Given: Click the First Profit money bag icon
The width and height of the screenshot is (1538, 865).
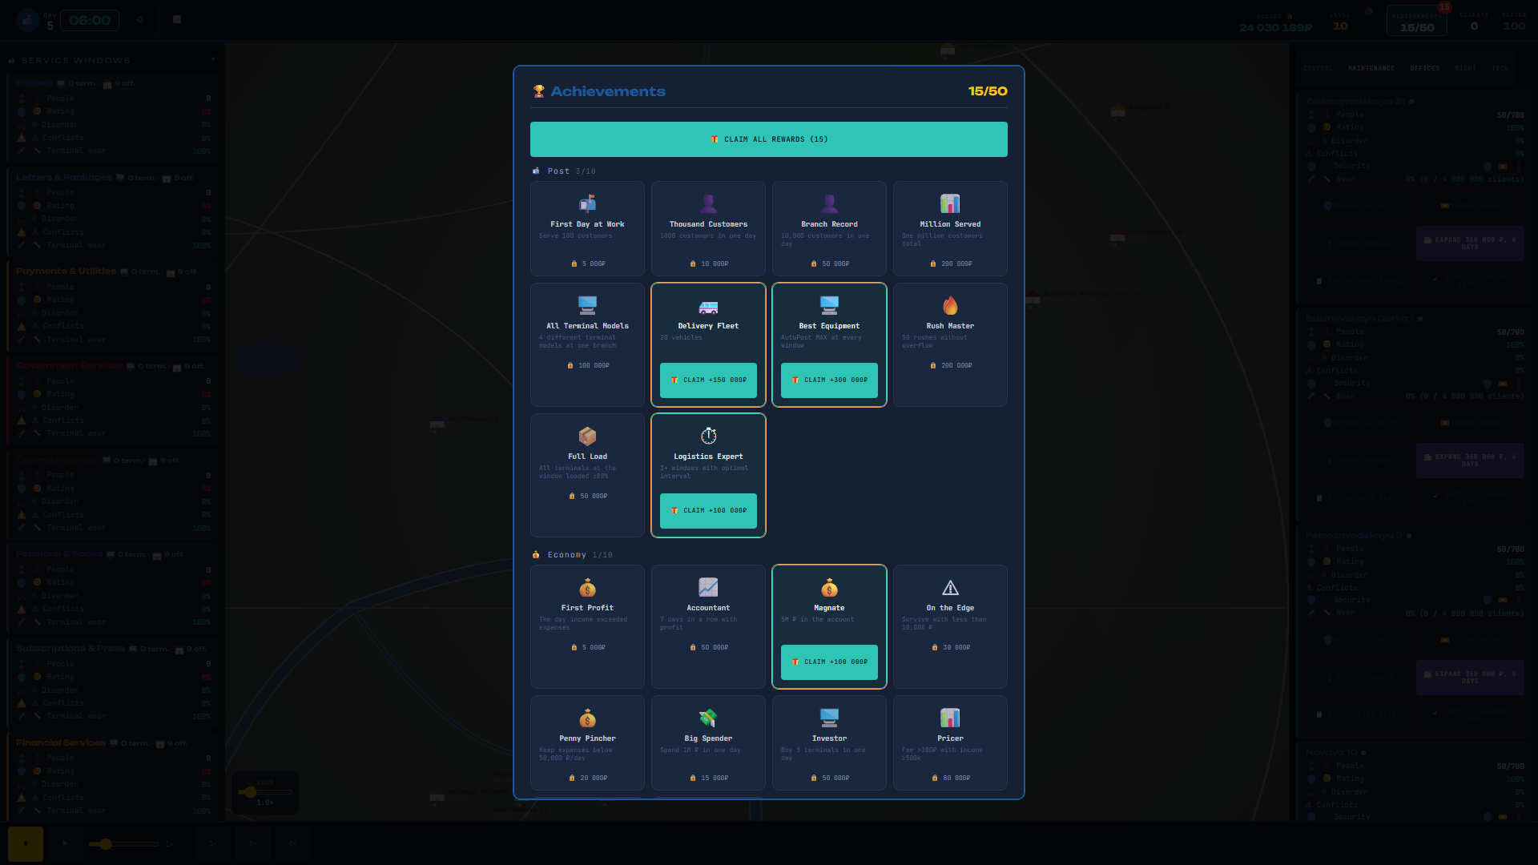Looking at the screenshot, I should [x=587, y=586].
